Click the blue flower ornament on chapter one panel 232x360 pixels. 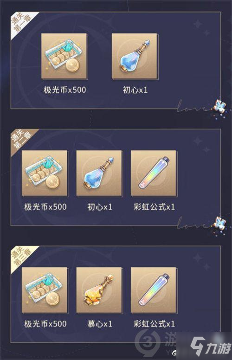(220, 107)
